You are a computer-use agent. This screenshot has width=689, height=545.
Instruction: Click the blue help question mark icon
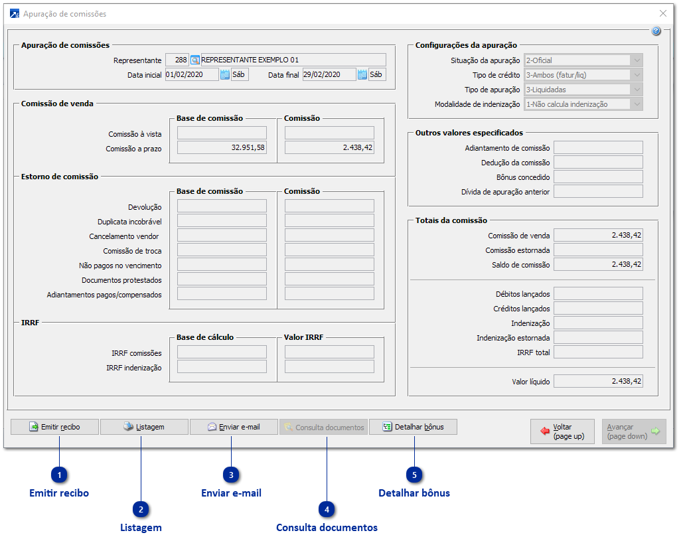pyautogui.click(x=656, y=31)
